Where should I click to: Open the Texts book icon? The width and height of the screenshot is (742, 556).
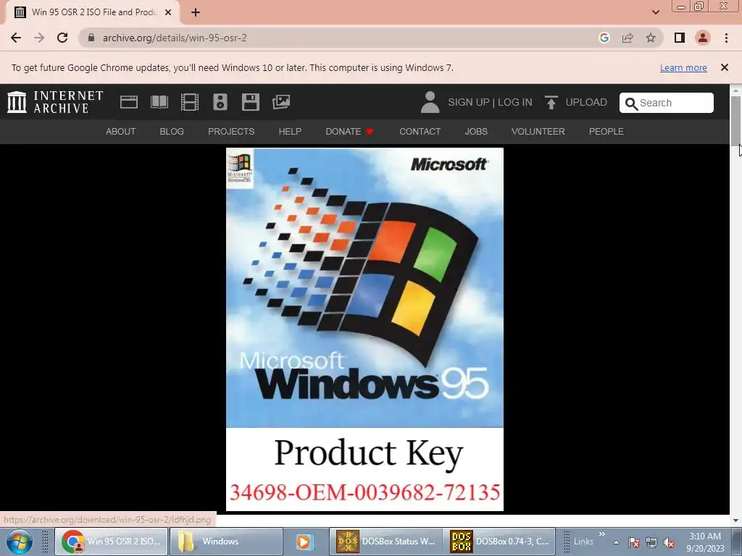coord(159,102)
